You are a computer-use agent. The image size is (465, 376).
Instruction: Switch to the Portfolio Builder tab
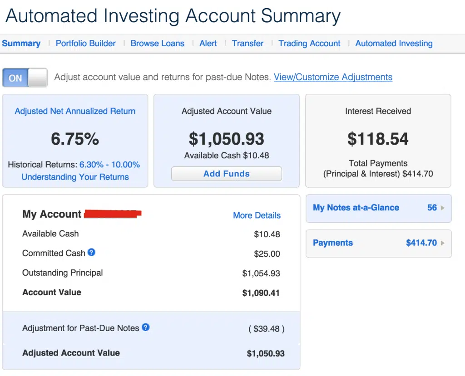pyautogui.click(x=85, y=43)
